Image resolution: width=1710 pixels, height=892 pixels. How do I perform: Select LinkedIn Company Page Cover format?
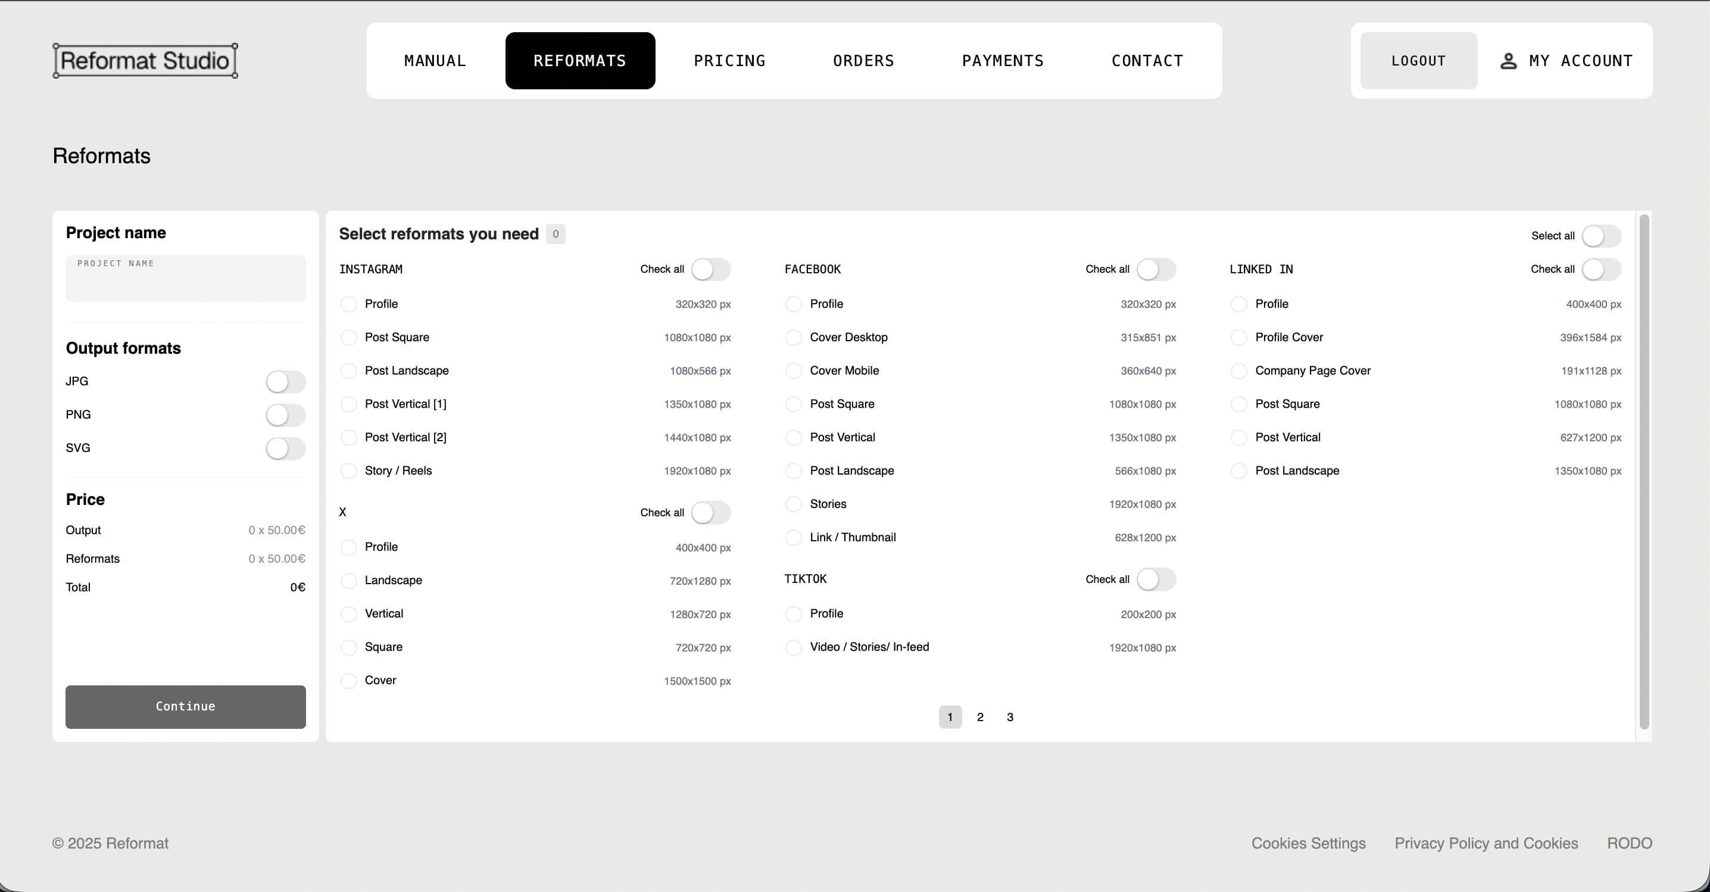coord(1238,371)
